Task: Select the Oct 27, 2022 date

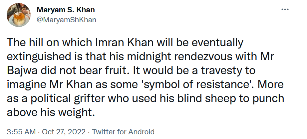Action: (x=64, y=132)
